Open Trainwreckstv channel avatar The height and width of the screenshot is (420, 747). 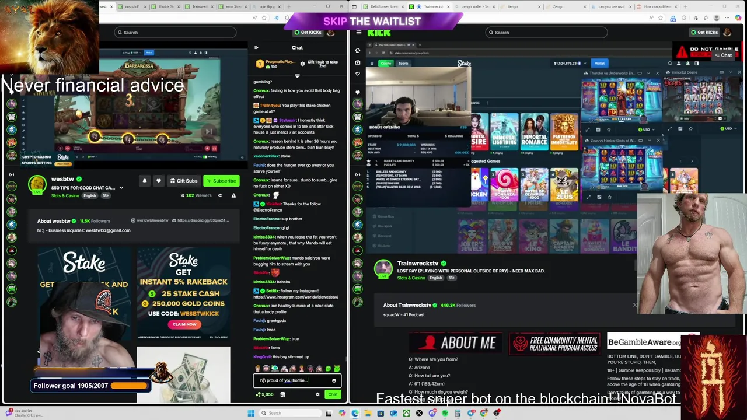(383, 268)
